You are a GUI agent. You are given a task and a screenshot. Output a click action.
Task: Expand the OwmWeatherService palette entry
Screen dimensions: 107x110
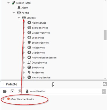click(3, 99)
